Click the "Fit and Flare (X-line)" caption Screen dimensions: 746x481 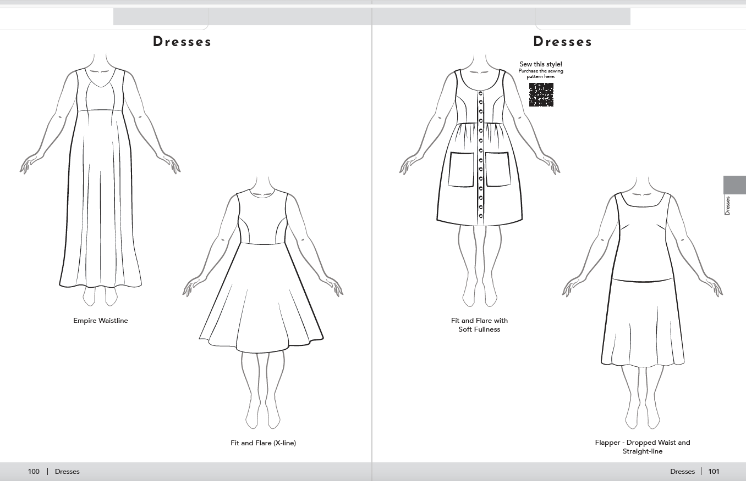tap(264, 443)
